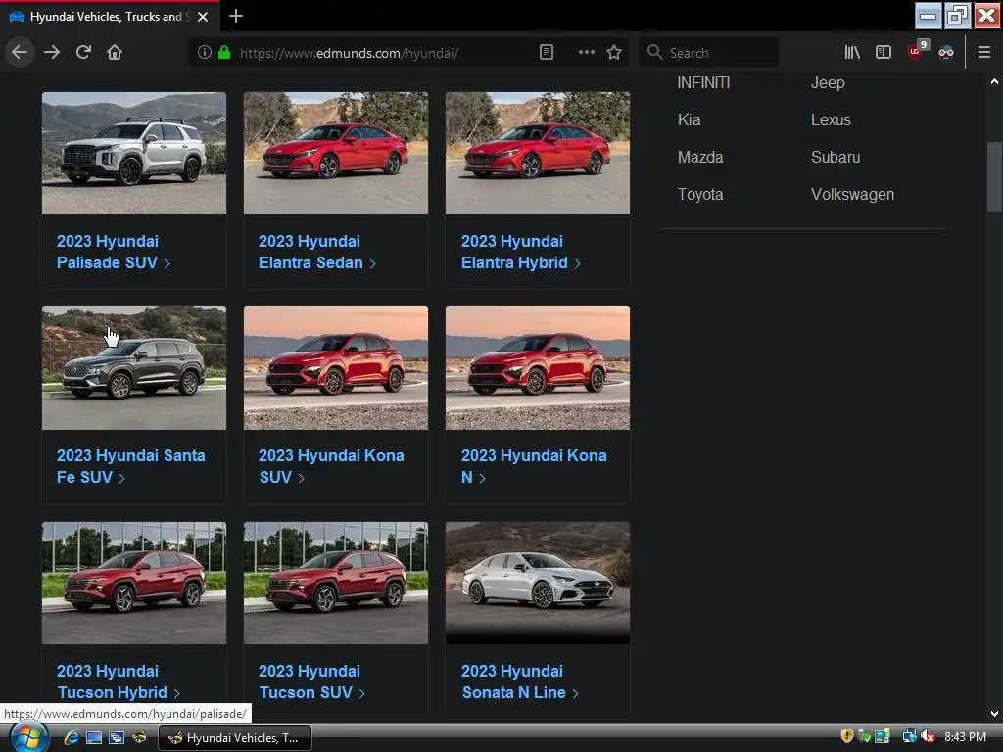The height and width of the screenshot is (752, 1003).
Task: Show site information icon in address bar
Action: (x=204, y=52)
